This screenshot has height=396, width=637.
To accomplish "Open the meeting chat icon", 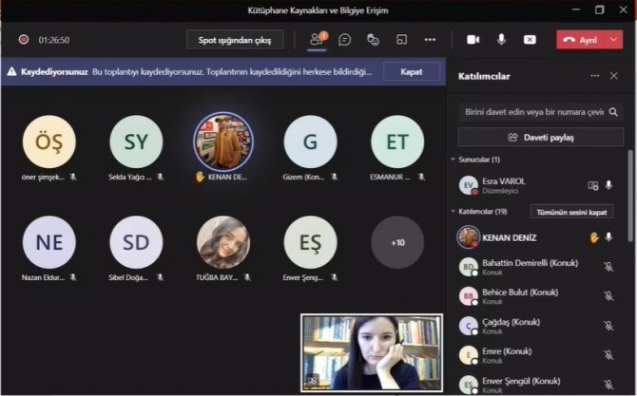I will [345, 40].
